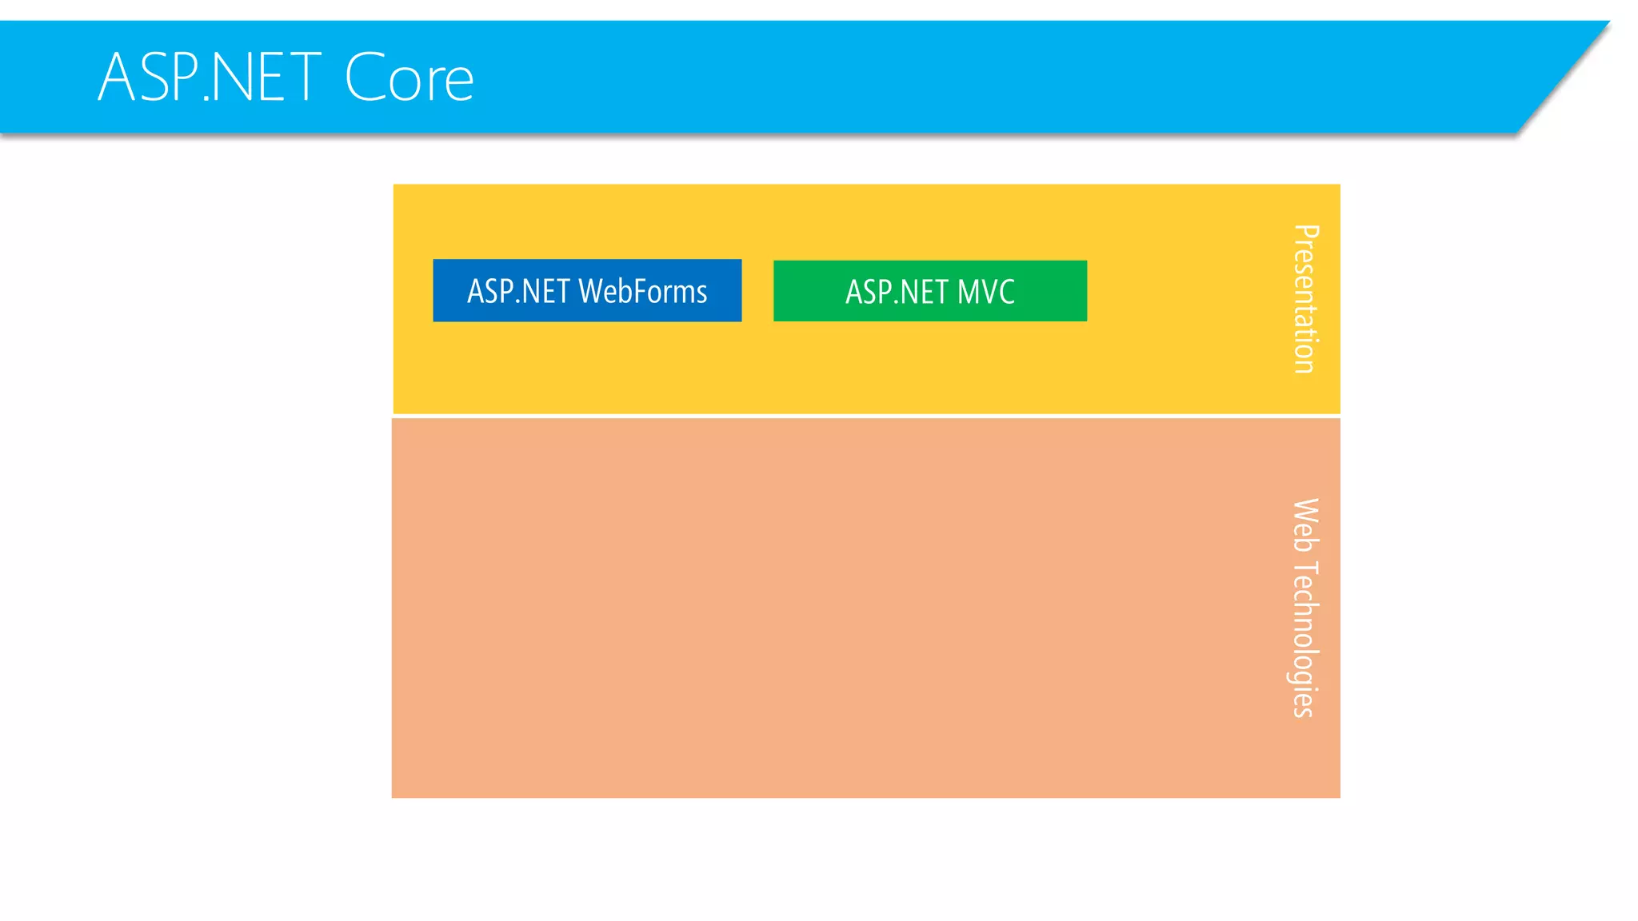The height and width of the screenshot is (921, 1638).
Task: Click the ASP.NET WebForms blue box
Action: click(x=587, y=290)
